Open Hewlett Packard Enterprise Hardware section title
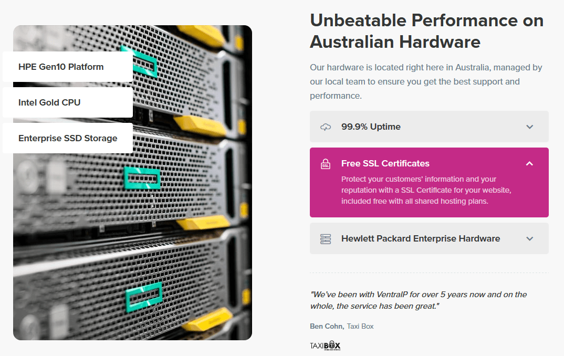The height and width of the screenshot is (356, 564). point(421,238)
